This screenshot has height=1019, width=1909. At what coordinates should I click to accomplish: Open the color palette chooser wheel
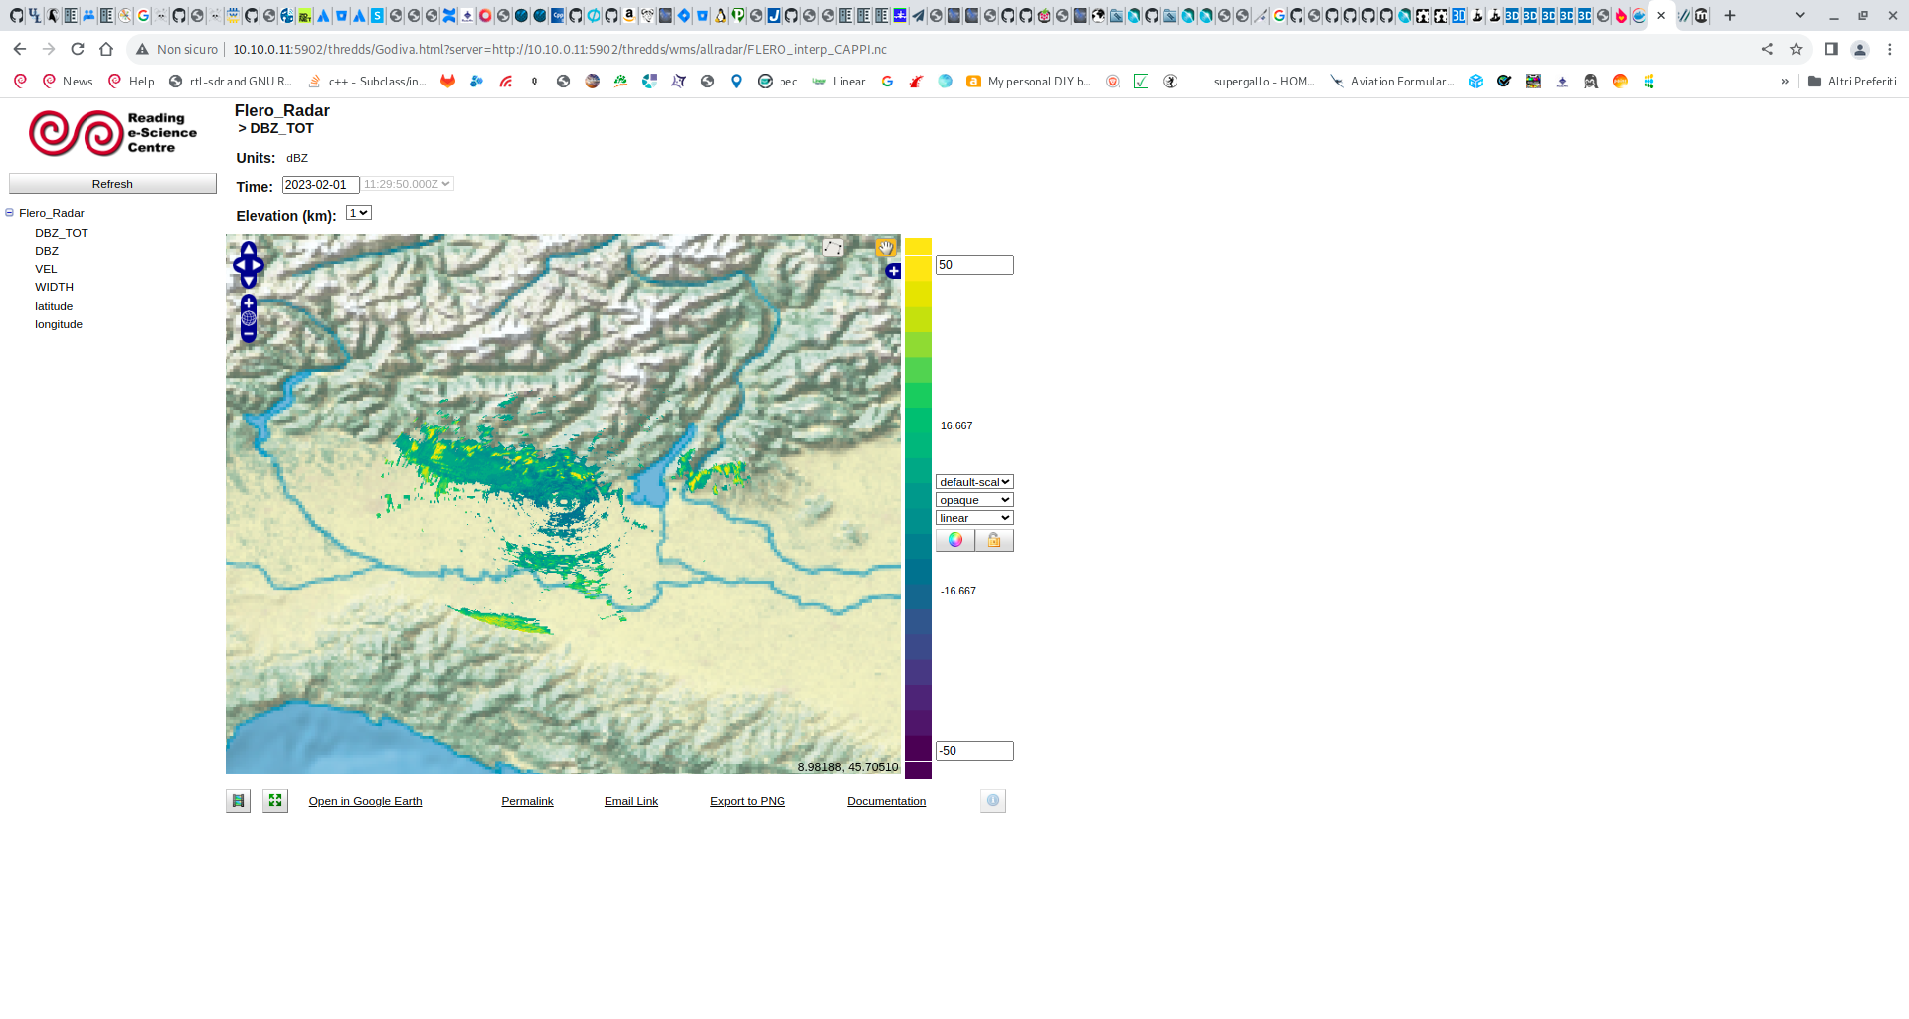[954, 540]
